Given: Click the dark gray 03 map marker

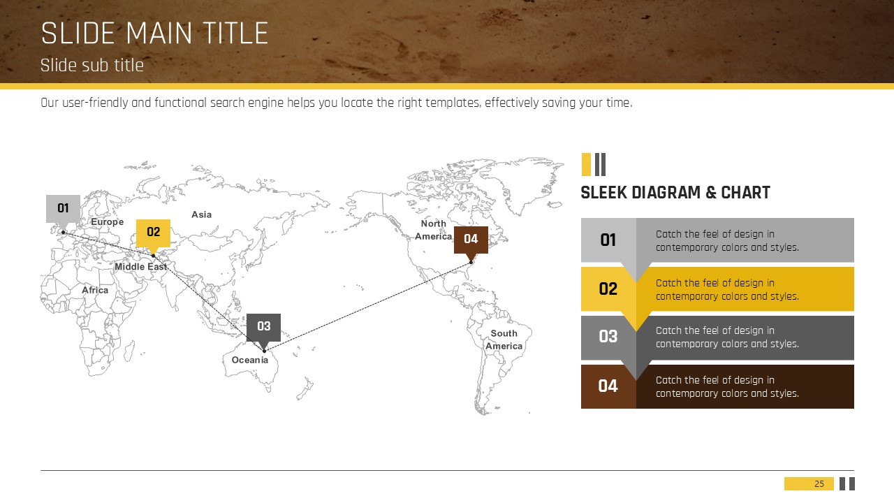Looking at the screenshot, I should coord(263,326).
